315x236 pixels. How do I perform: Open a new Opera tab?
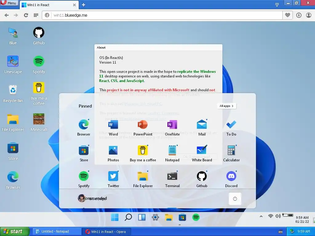pyautogui.click(x=84, y=5)
